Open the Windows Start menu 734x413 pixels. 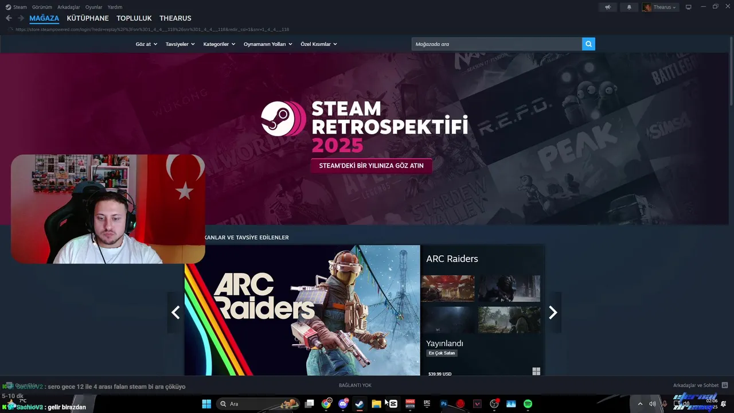[x=206, y=404]
